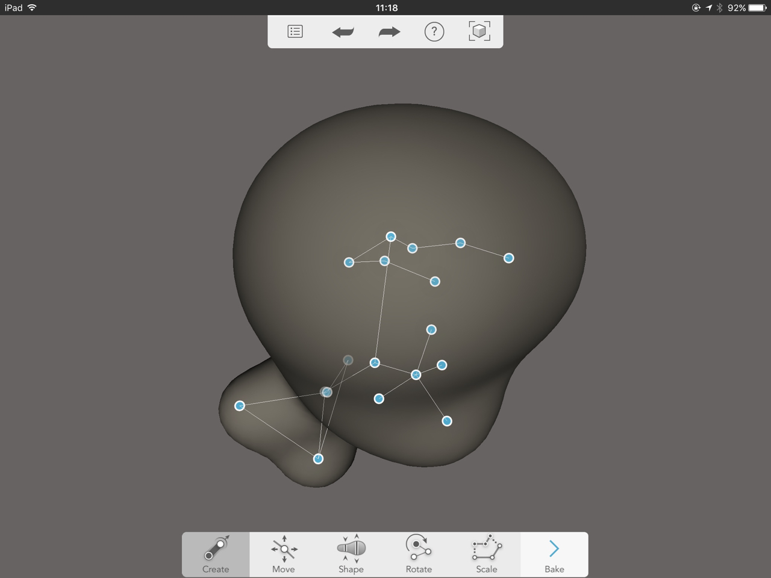Select the leftmost joint of the upper cluster
The height and width of the screenshot is (578, 771).
click(349, 263)
